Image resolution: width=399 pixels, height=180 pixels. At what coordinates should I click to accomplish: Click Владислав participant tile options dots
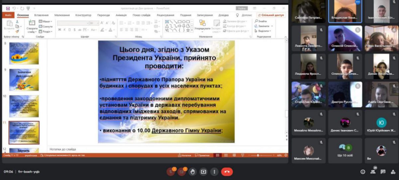click(358, 2)
